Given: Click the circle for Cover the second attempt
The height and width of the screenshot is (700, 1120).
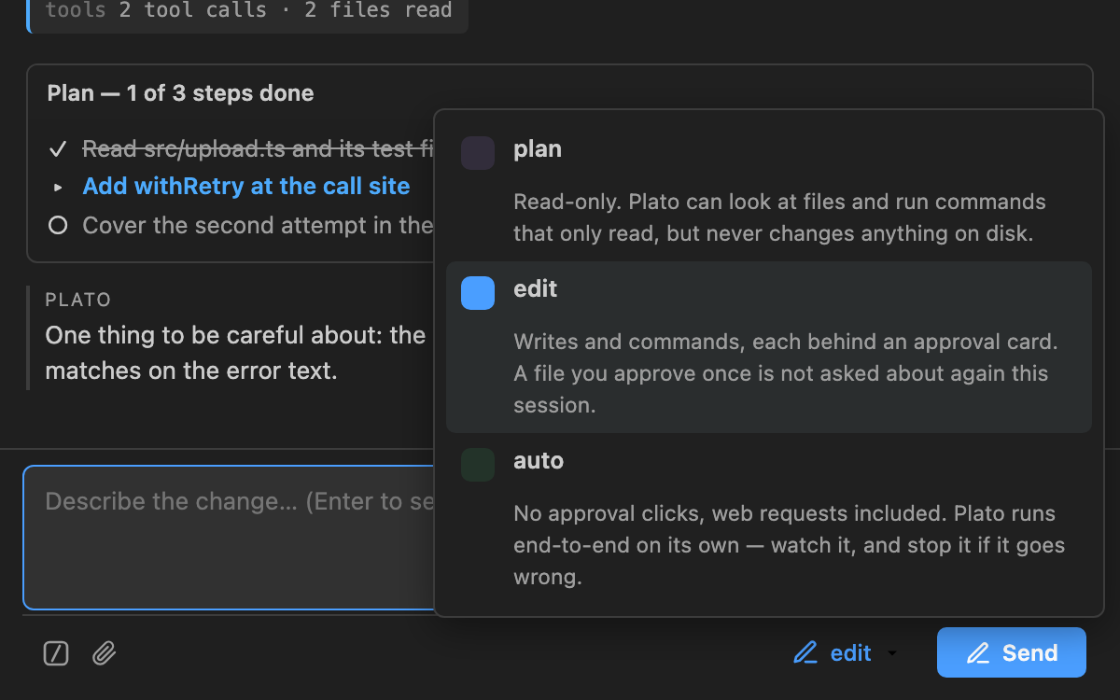Looking at the screenshot, I should 58,226.
